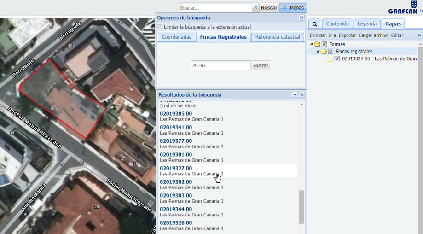
Task: Click Cargar archivo in the layers toolbar
Action: click(374, 35)
